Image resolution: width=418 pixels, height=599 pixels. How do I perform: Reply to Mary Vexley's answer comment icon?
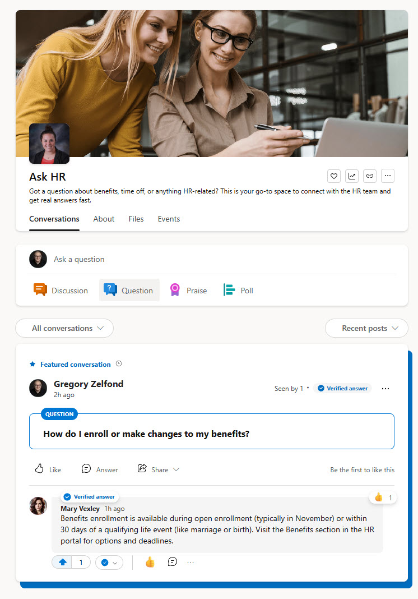point(173,561)
